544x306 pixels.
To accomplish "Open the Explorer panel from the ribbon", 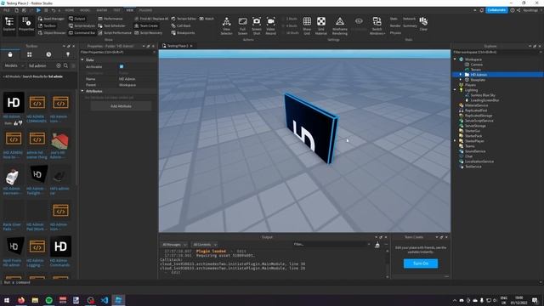I will click(9, 25).
